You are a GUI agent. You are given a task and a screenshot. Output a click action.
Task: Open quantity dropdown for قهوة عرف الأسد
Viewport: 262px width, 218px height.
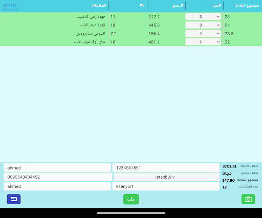(203, 25)
